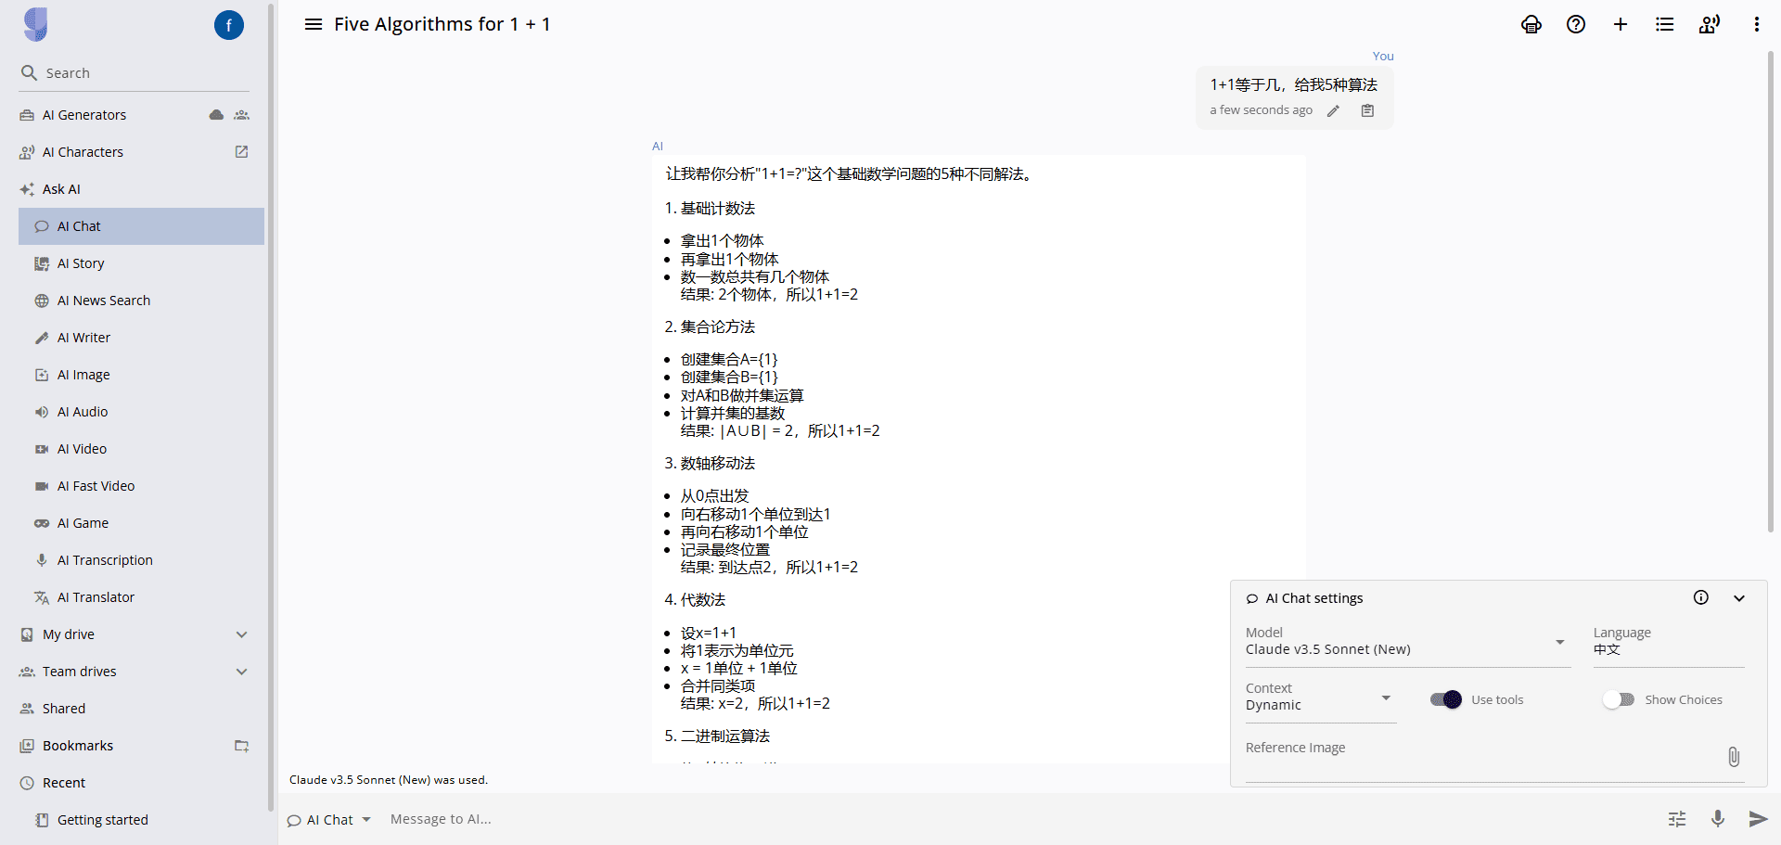Enable the Show Choices switch
Screen dimensions: 1781x845
1619,699
